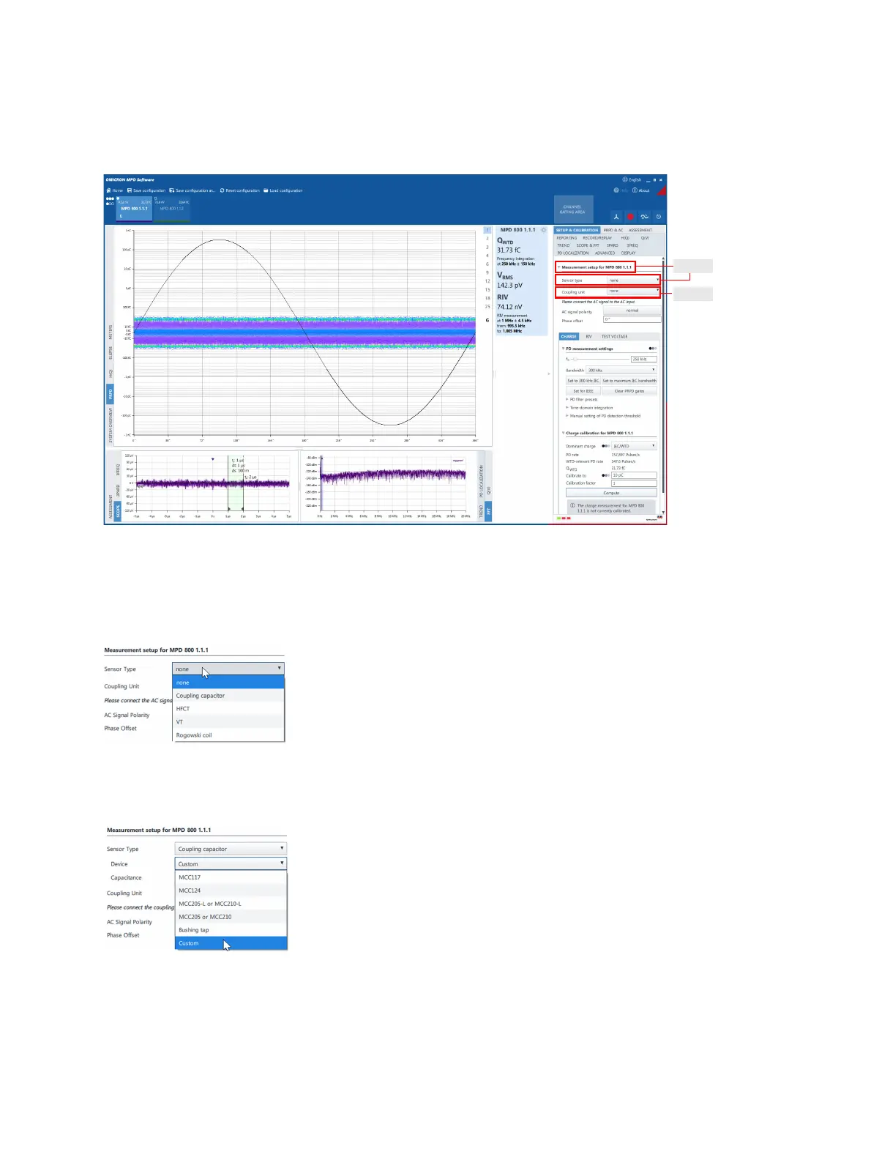The height and width of the screenshot is (1160, 871).
Task: Choose Coupling capacitor in the Sensor Type list
Action: coord(228,696)
